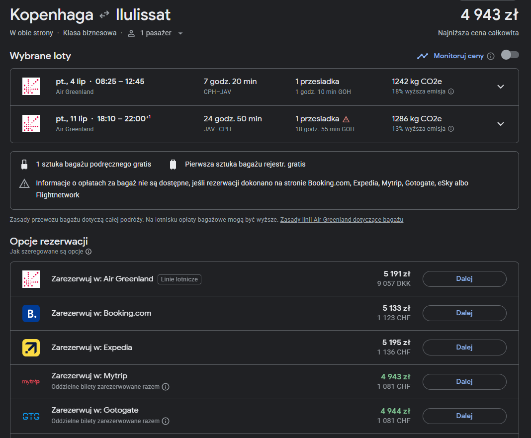
Task: Open Zasady linii Air Greenland dotyczące bagażu link
Action: pyautogui.click(x=342, y=220)
